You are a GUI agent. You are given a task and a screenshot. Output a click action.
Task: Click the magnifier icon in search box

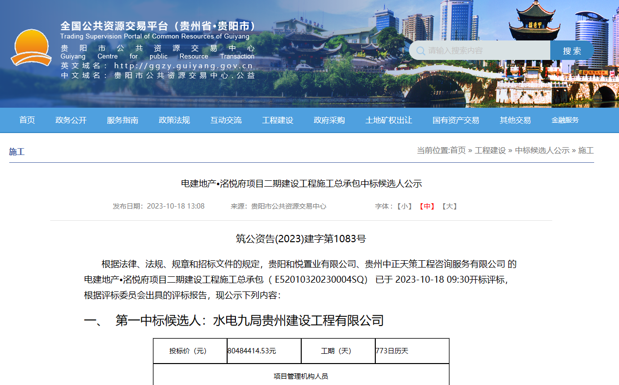coord(420,51)
